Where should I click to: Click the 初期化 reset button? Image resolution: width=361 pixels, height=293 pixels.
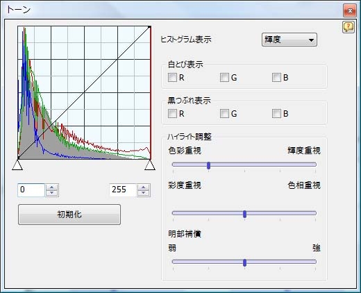click(x=69, y=215)
